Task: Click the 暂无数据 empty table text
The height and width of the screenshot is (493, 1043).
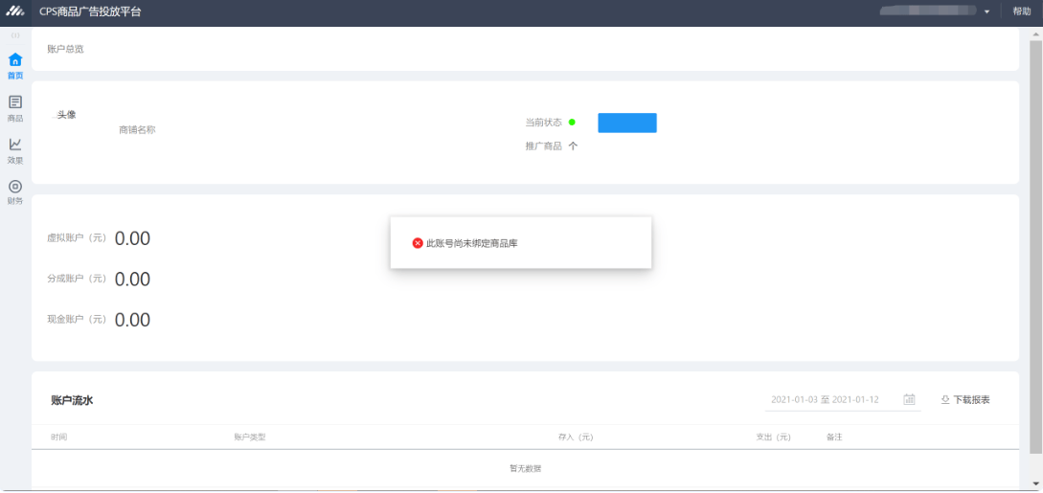Action: click(x=526, y=468)
